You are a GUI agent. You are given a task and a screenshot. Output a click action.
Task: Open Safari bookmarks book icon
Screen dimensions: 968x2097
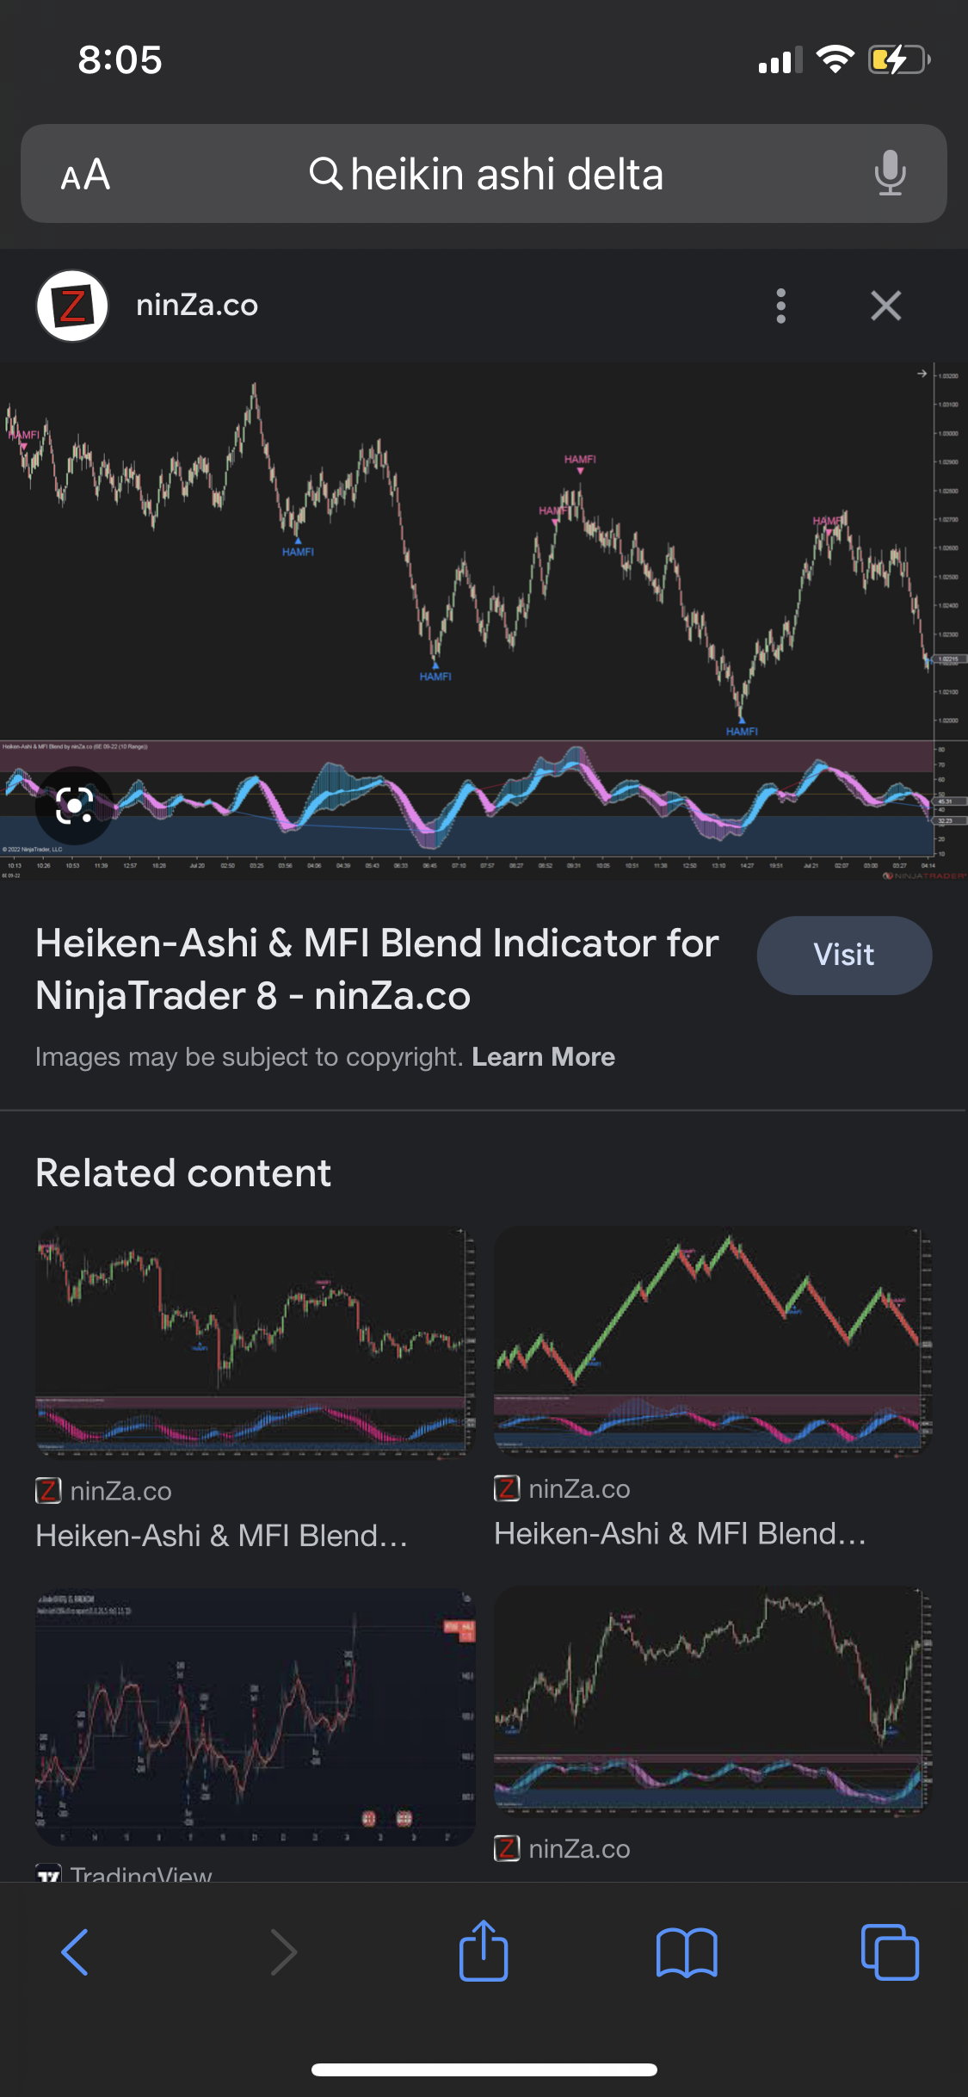click(686, 1952)
